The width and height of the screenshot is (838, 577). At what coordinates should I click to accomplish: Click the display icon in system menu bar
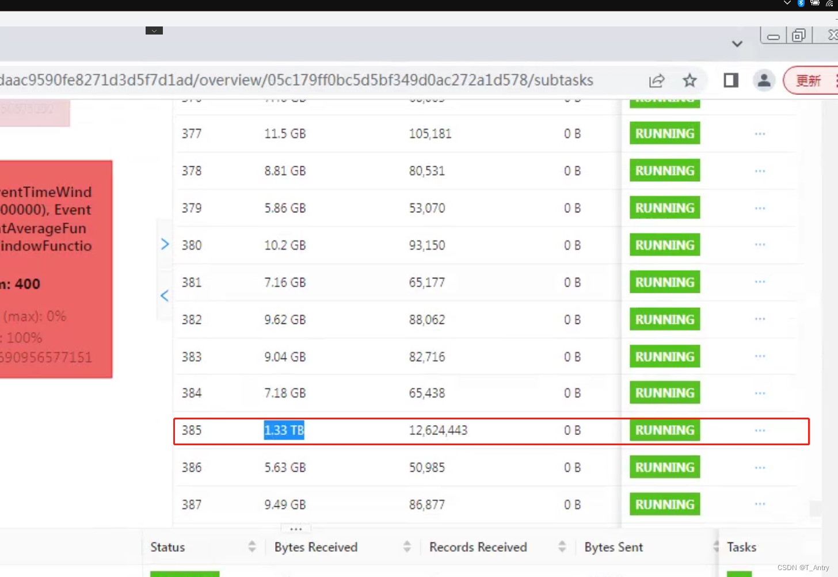[x=815, y=3]
